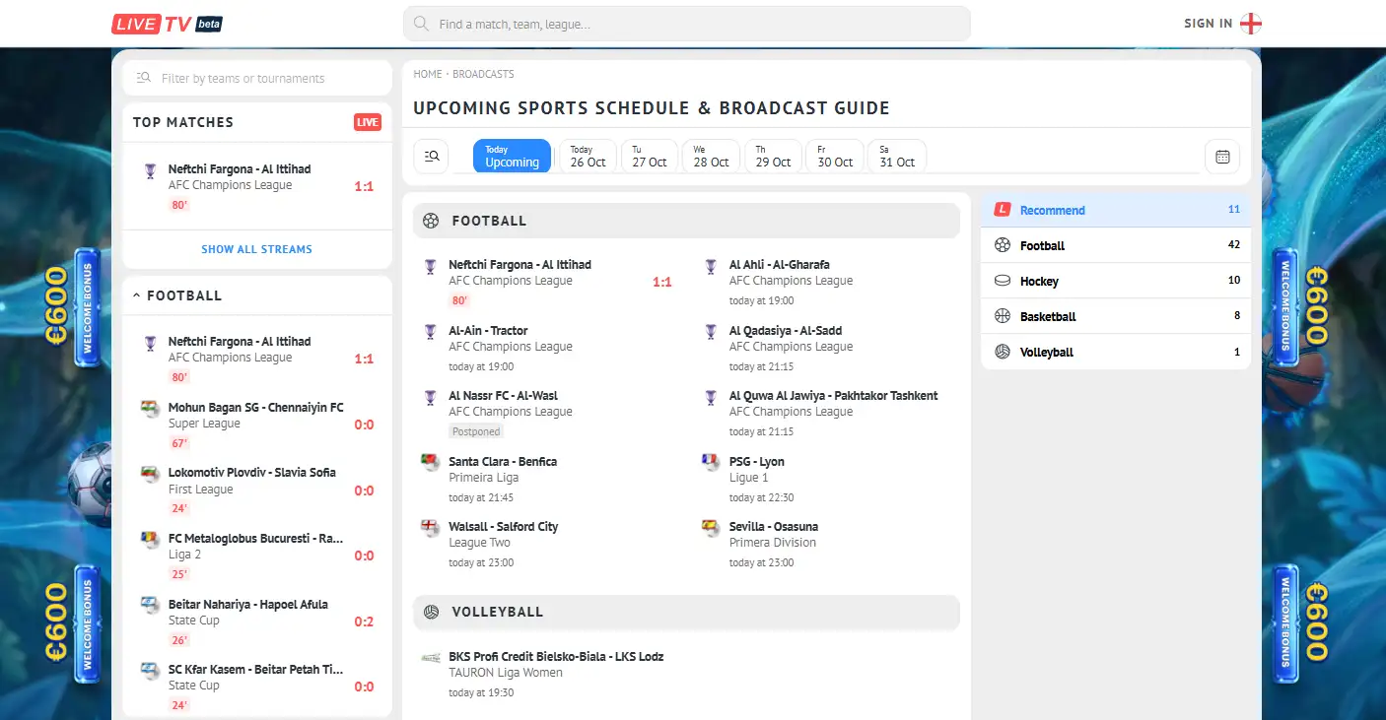This screenshot has width=1386, height=720.
Task: Click the Basketball icon in category list
Action: tap(1003, 316)
